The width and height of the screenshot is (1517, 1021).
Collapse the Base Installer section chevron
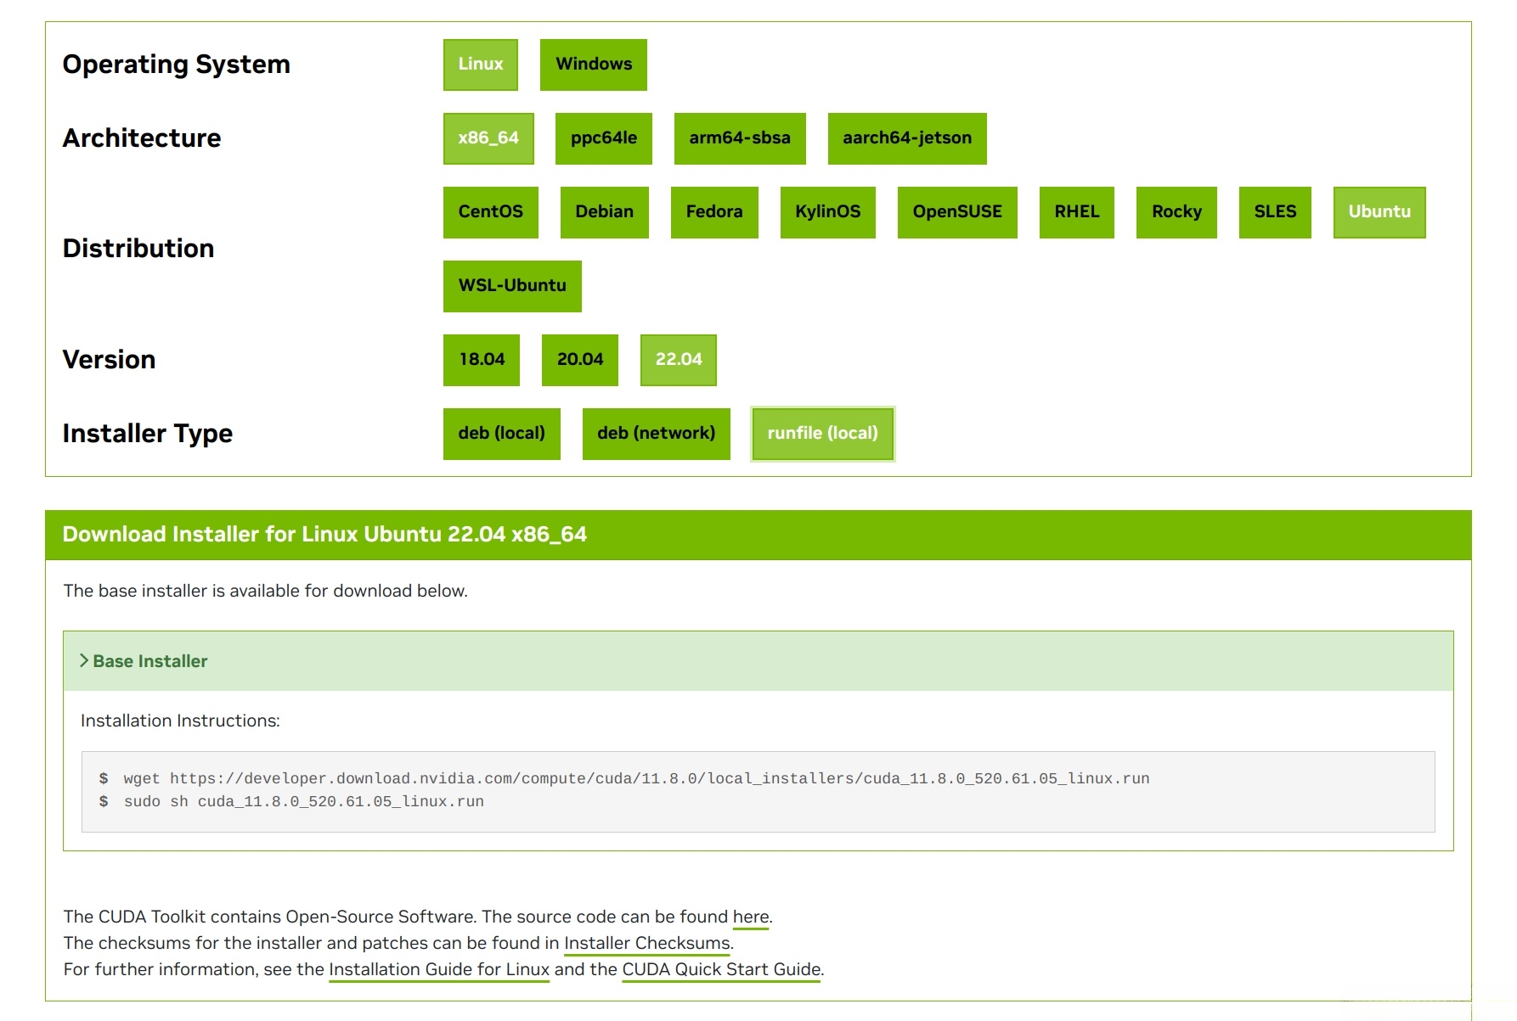(x=84, y=660)
